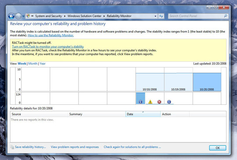This screenshot has height=160, width=237.
Task: Switch chart view to Month
Action: pyautogui.click(x=33, y=64)
